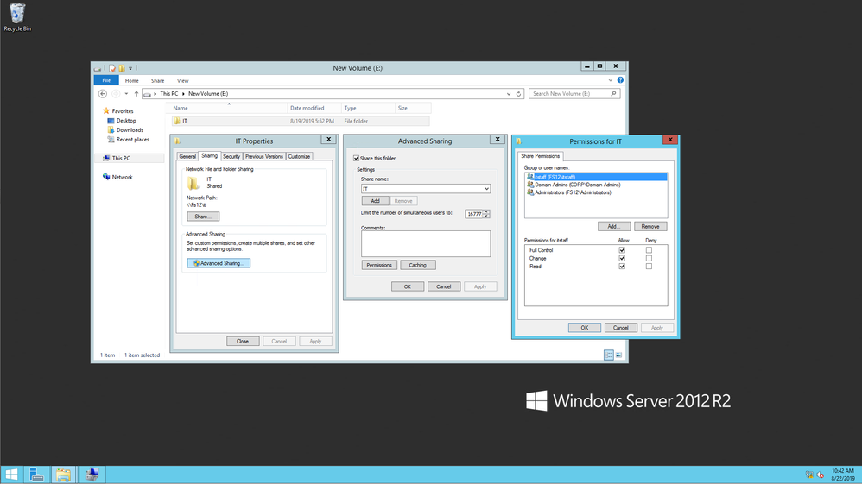
Task: Open the Share ribbon tab
Action: pyautogui.click(x=158, y=81)
